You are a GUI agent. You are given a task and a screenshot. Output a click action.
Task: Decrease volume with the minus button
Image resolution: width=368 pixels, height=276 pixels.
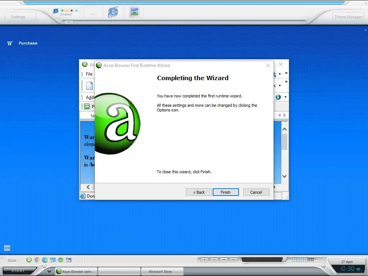(x=290, y=259)
